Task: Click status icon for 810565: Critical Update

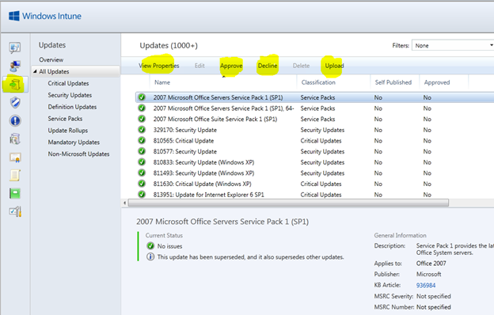Action: (x=142, y=140)
